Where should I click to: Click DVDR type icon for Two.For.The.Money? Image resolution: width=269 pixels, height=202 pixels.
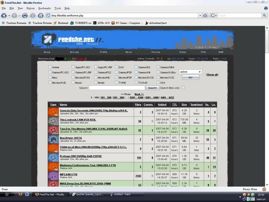(x=53, y=130)
